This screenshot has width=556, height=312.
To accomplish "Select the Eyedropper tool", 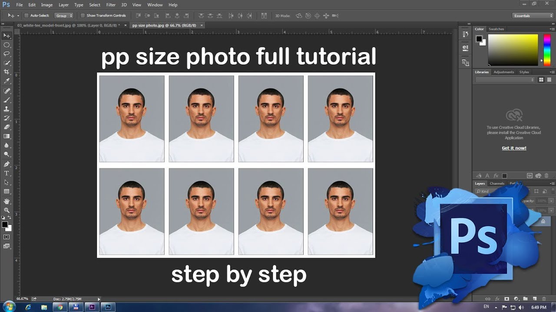I will (x=7, y=81).
